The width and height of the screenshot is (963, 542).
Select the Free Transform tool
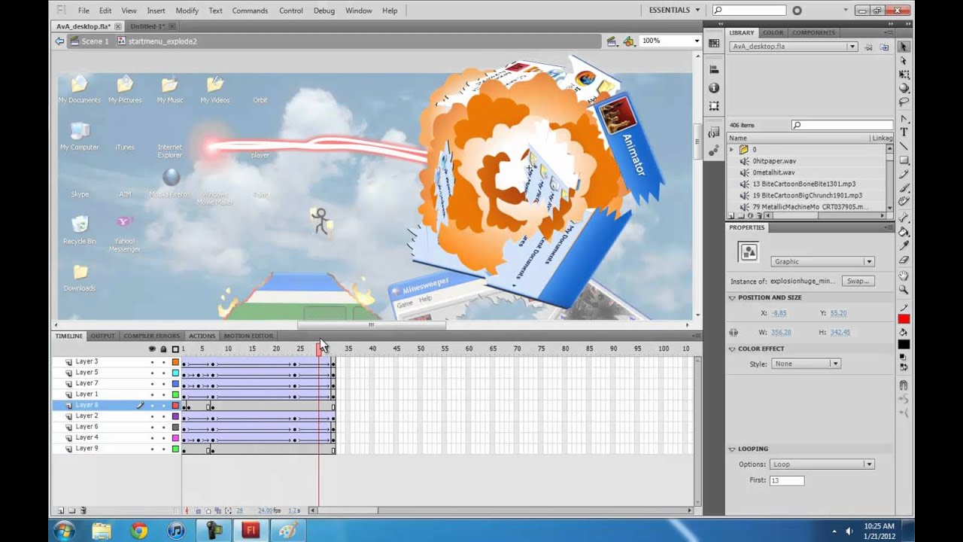[x=904, y=74]
